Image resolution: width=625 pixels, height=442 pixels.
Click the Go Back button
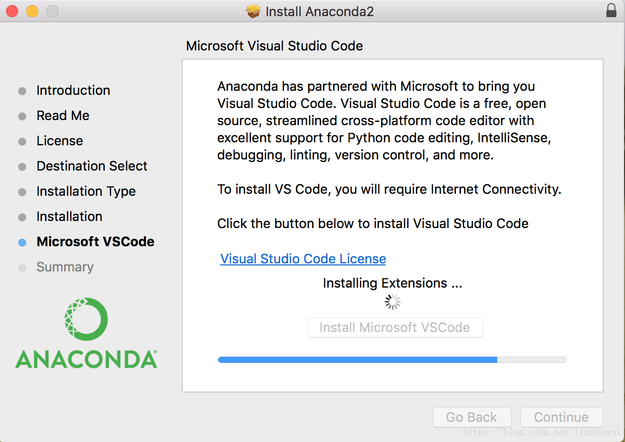coord(472,417)
